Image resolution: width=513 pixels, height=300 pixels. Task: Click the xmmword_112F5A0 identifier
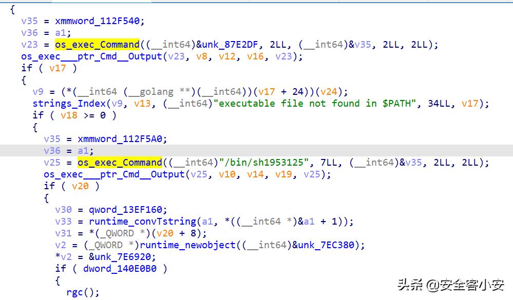[120, 139]
